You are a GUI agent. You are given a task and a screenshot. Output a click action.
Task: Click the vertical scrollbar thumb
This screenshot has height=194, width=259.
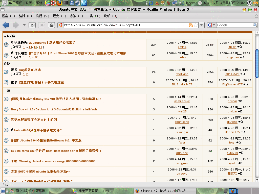click(x=257, y=63)
